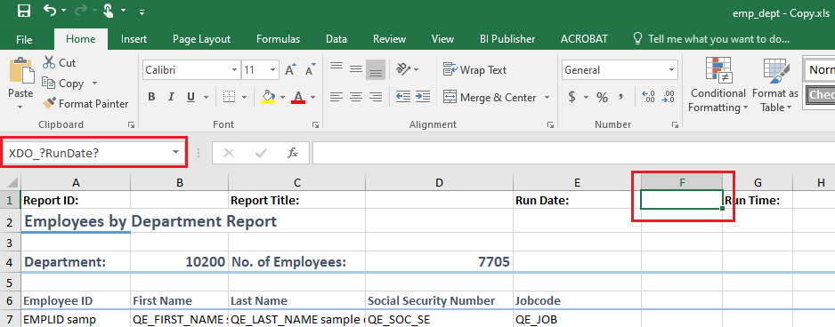Toggle Underline formatting
This screenshot has width=835, height=327.
click(191, 98)
